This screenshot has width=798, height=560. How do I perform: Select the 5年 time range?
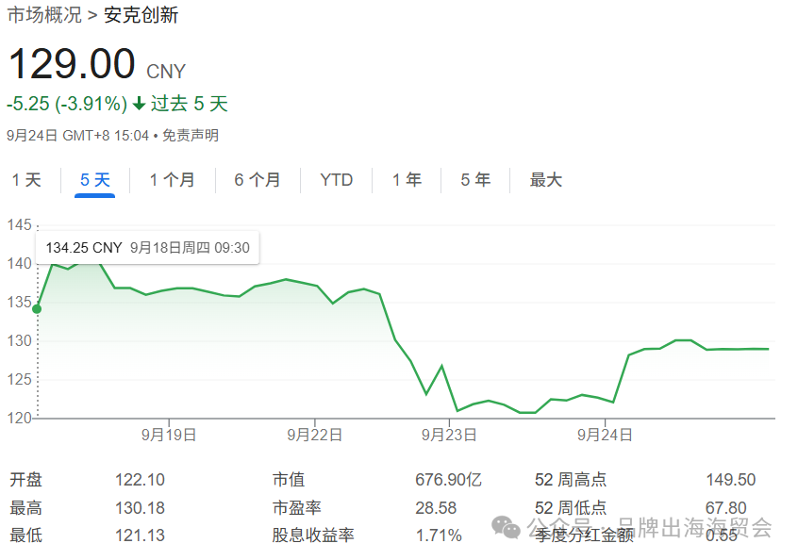coord(475,179)
